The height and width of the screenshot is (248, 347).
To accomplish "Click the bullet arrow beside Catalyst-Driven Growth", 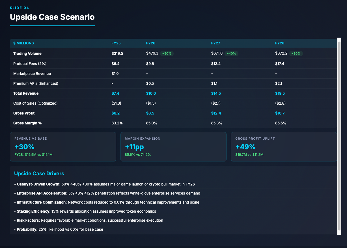I will (x=15, y=184).
